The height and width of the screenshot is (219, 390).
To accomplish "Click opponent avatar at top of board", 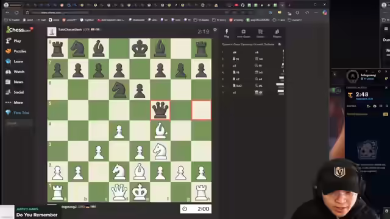I will pos(52,32).
